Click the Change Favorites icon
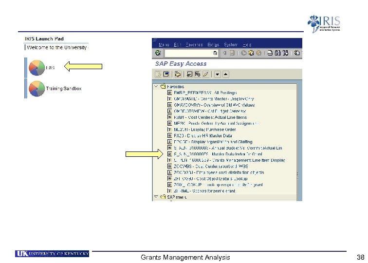368x263 pixels. coord(205,75)
